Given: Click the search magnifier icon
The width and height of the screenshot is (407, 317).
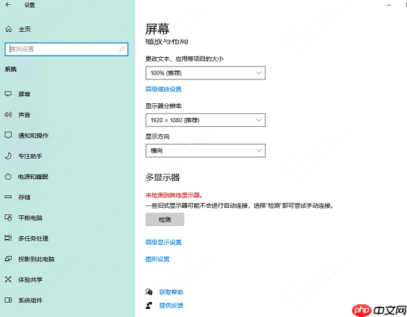Looking at the screenshot, I should click(x=121, y=49).
